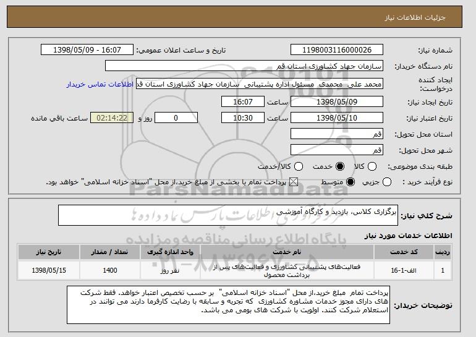
Task: Click the validity time field 10:30
Action: click(x=243, y=118)
